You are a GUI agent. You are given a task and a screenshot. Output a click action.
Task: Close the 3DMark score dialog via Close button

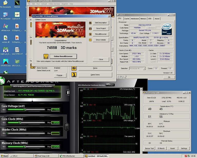click(101, 59)
